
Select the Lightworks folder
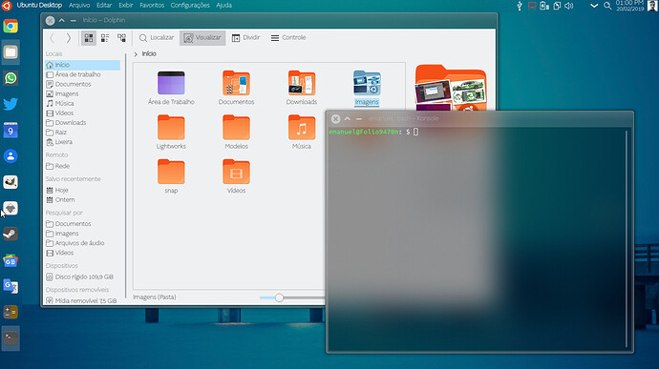coord(171,132)
